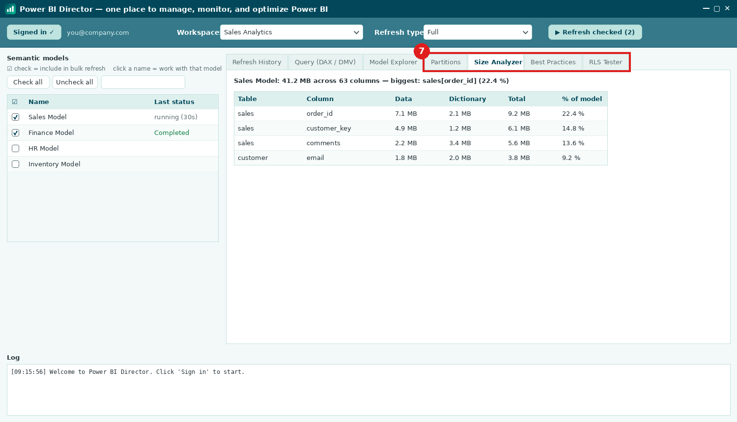Click the Check all button

coord(28,82)
